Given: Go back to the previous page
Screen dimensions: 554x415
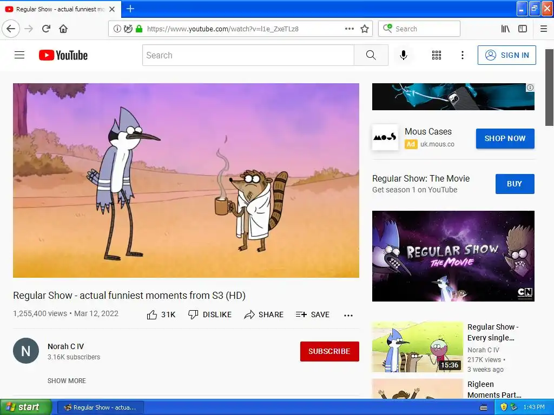Looking at the screenshot, I should coord(11,29).
